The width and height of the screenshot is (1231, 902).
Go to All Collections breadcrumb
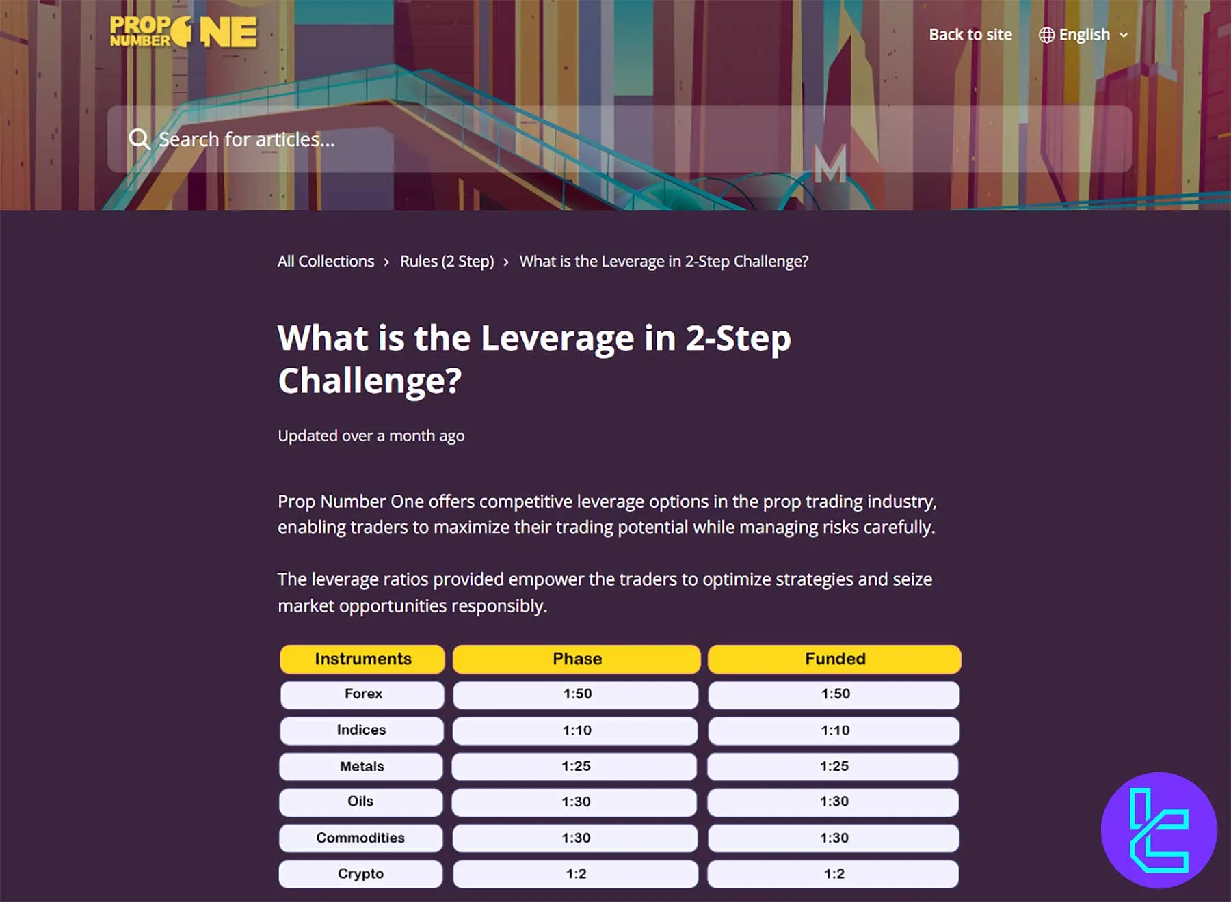click(x=326, y=261)
